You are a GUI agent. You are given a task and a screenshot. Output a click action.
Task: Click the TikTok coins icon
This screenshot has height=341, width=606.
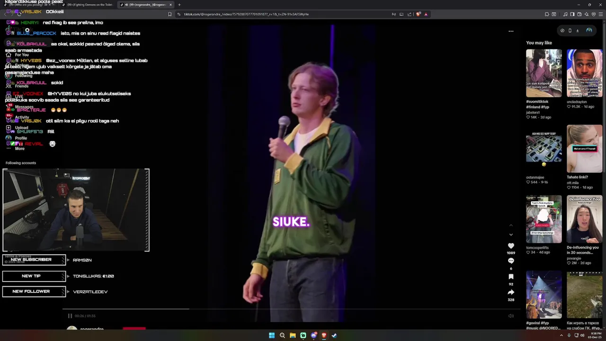[562, 30]
